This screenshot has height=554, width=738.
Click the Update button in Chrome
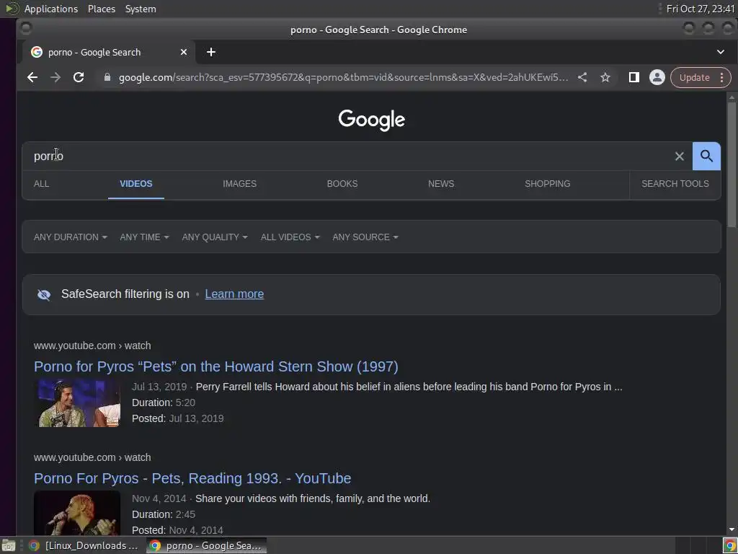coord(694,77)
